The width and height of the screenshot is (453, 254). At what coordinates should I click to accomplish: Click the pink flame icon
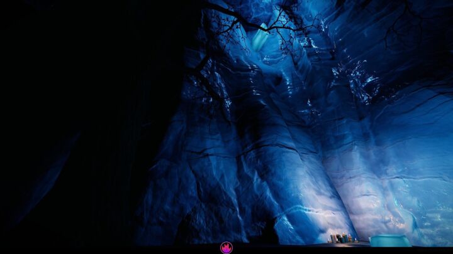226,248
